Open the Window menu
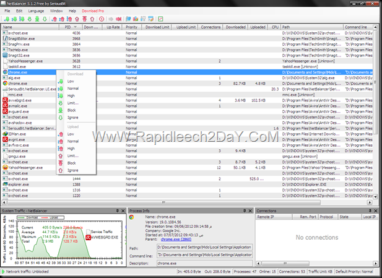Viewport: 382px width, 278px height. coord(56,11)
